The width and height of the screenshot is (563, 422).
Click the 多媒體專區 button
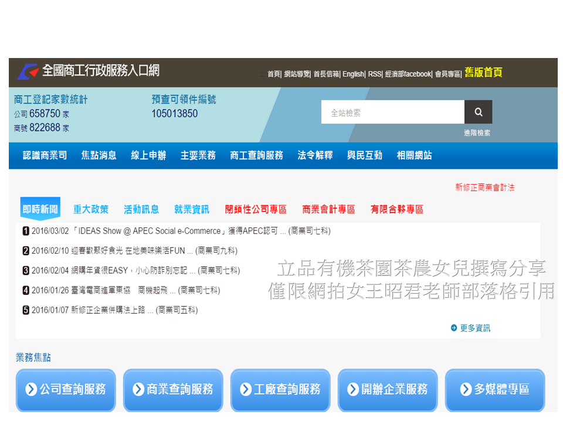point(495,390)
